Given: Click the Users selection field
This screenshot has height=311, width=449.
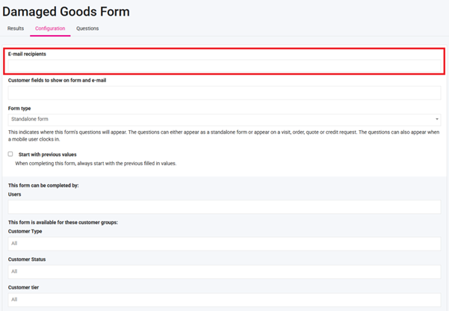Looking at the screenshot, I should point(224,206).
